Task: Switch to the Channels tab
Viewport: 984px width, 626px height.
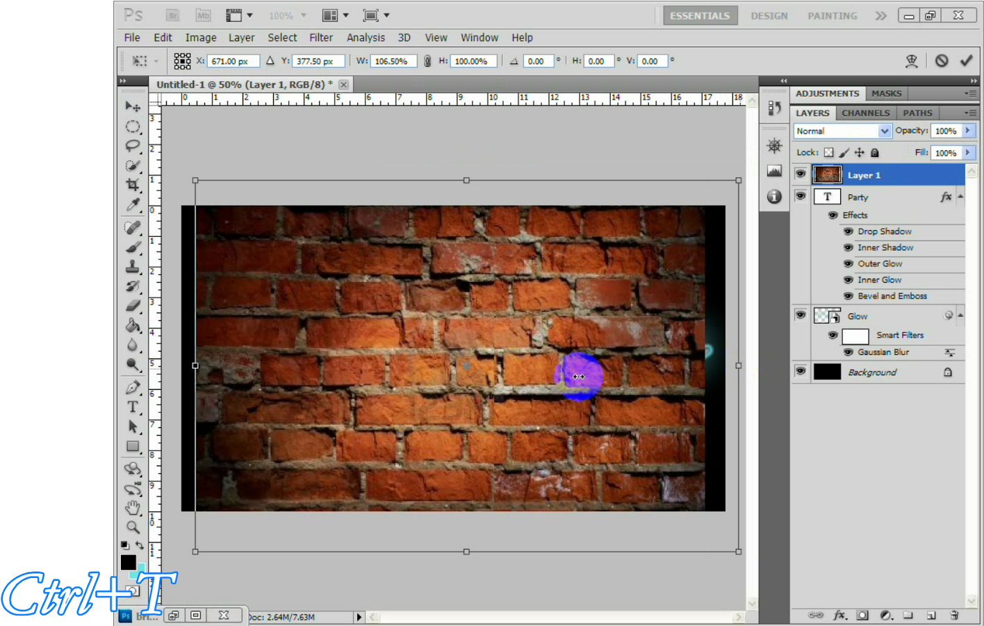Action: pos(865,113)
